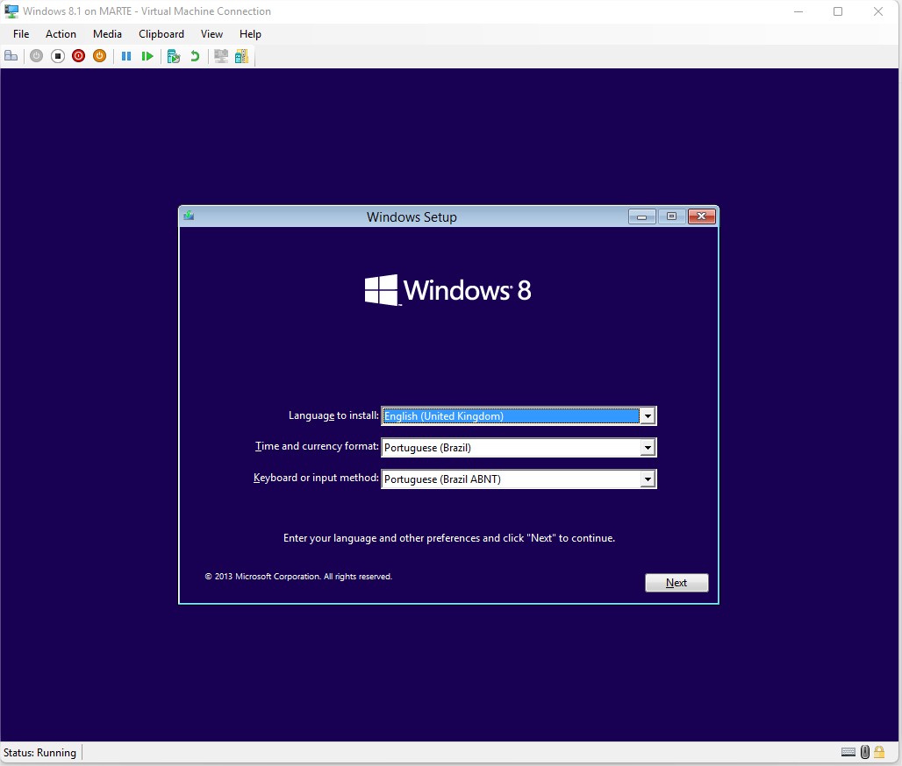Open the Action menu
The height and width of the screenshot is (766, 902).
(61, 34)
